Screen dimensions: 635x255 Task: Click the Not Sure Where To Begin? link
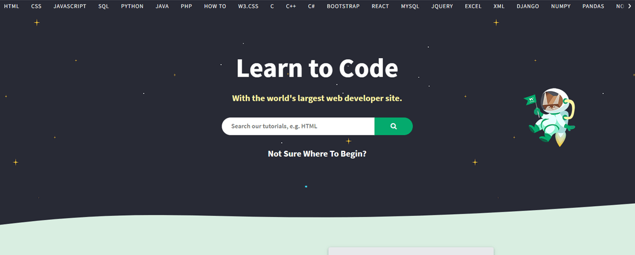[317, 154]
